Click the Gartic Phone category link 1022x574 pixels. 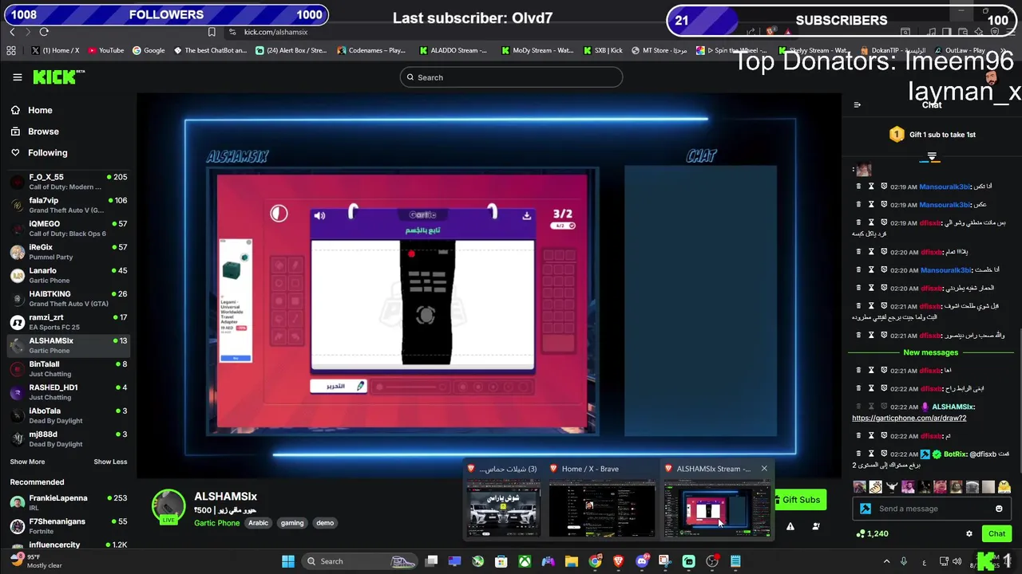tap(216, 523)
